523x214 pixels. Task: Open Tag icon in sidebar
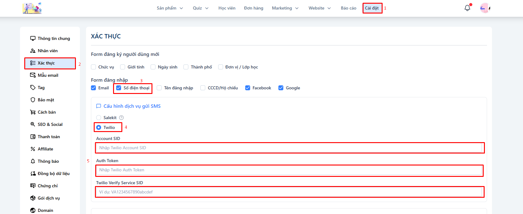(33, 88)
